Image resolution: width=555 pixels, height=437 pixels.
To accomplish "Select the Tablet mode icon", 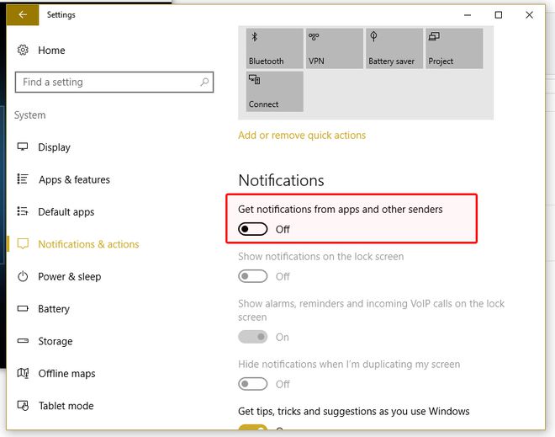I will tap(23, 406).
